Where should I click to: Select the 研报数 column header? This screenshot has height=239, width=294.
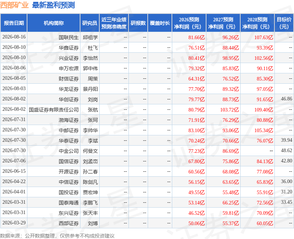(138, 23)
